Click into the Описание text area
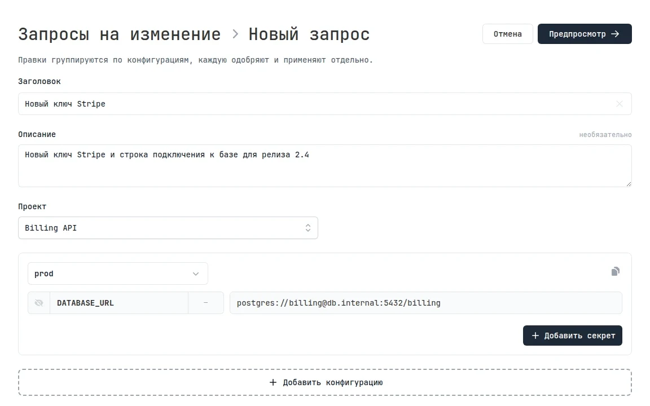Screen dimensions: 650x406 point(324,166)
